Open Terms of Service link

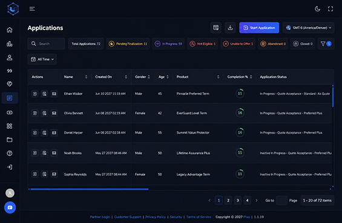199,217
